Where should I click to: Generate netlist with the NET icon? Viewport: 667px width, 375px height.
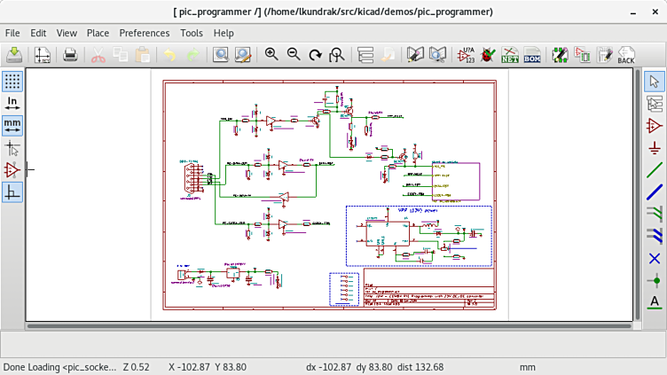[509, 55]
